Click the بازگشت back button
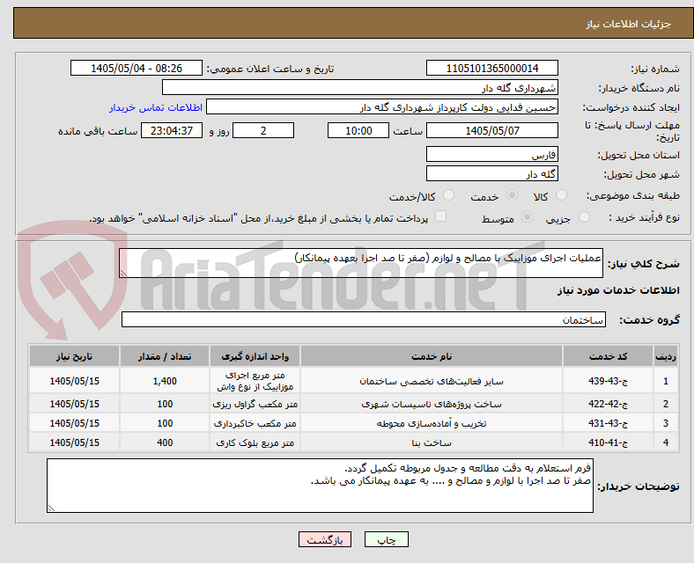 [325, 539]
